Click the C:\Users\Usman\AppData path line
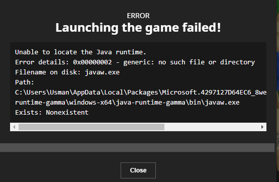This screenshot has width=279, height=182. pos(141,93)
